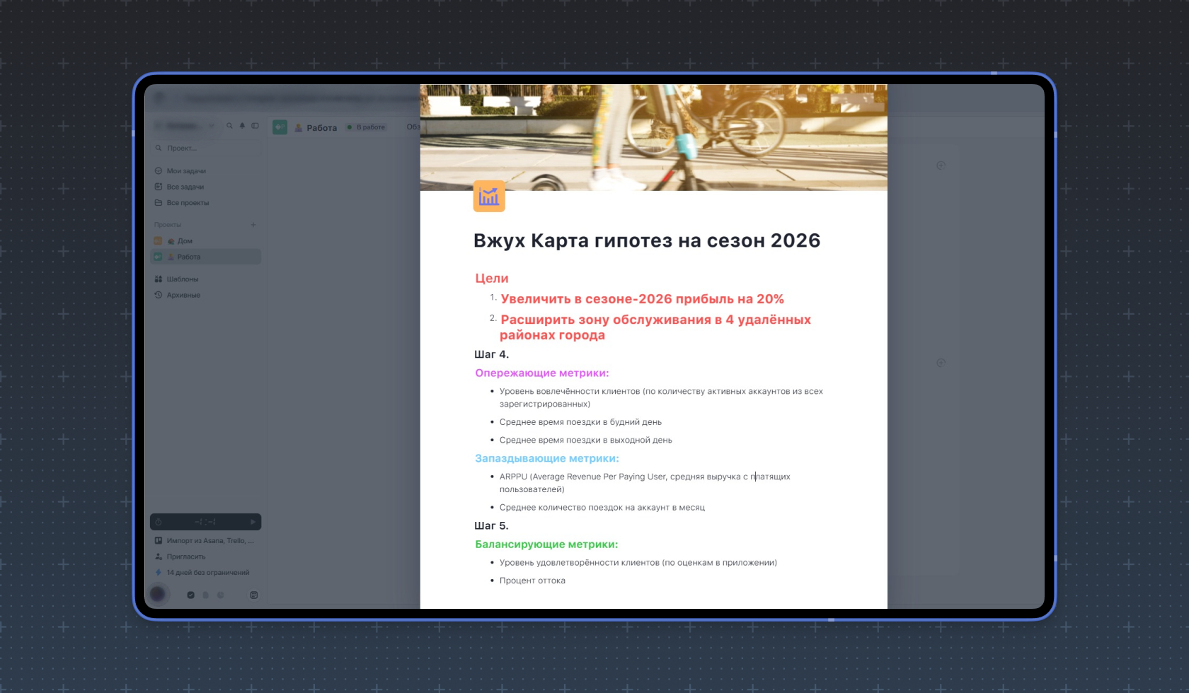Open 'Все проекты'
This screenshot has width=1189, height=693.
coord(188,202)
